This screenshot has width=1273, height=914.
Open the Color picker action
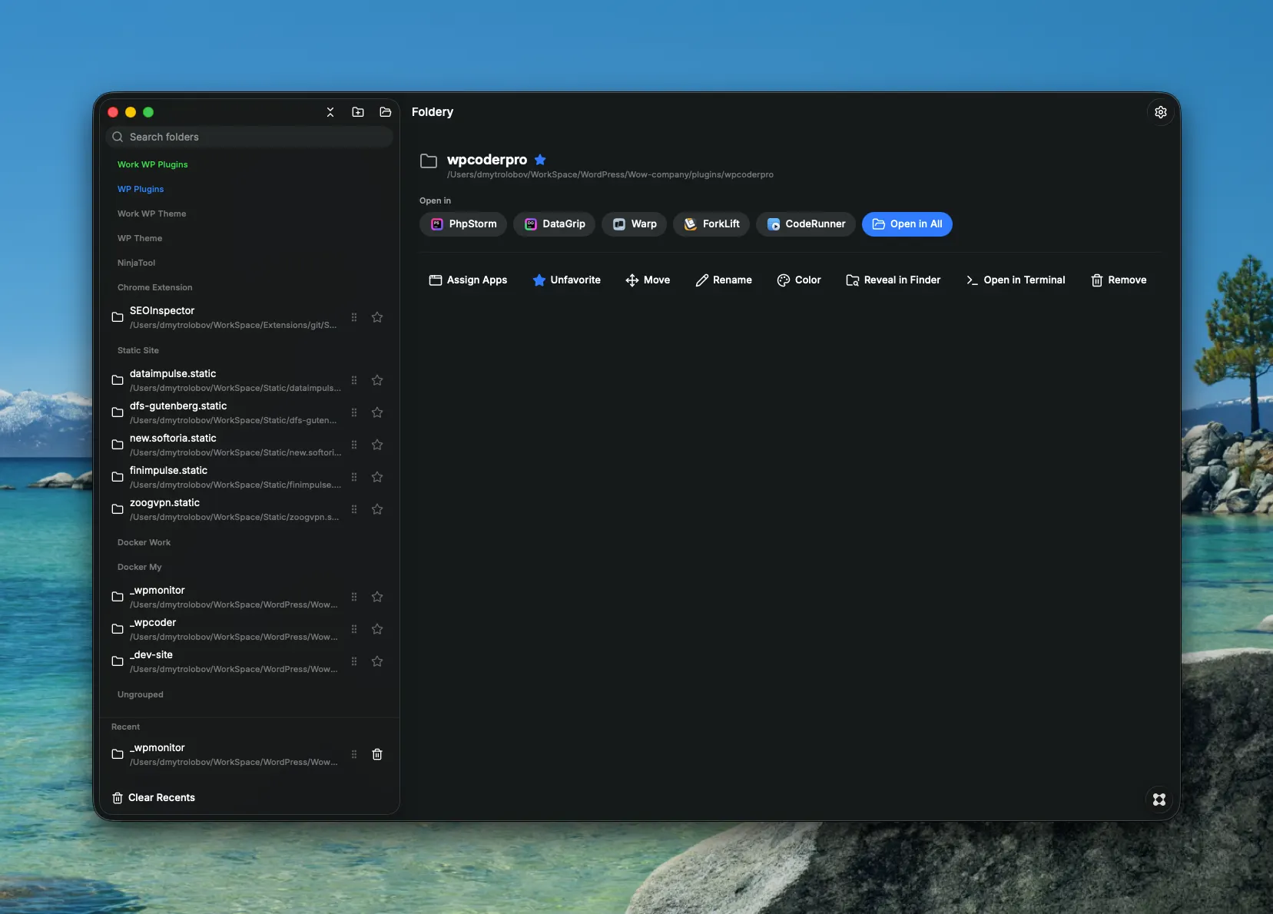[x=799, y=280]
